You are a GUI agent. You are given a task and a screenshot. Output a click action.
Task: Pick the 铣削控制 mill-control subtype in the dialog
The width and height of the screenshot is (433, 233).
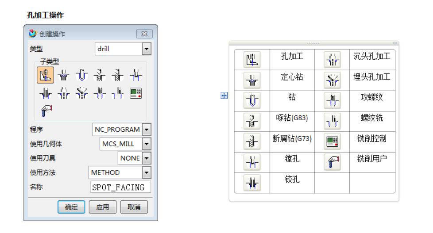(136, 93)
